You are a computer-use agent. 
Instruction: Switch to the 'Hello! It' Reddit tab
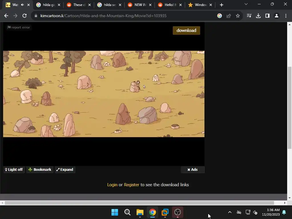pos(170,5)
